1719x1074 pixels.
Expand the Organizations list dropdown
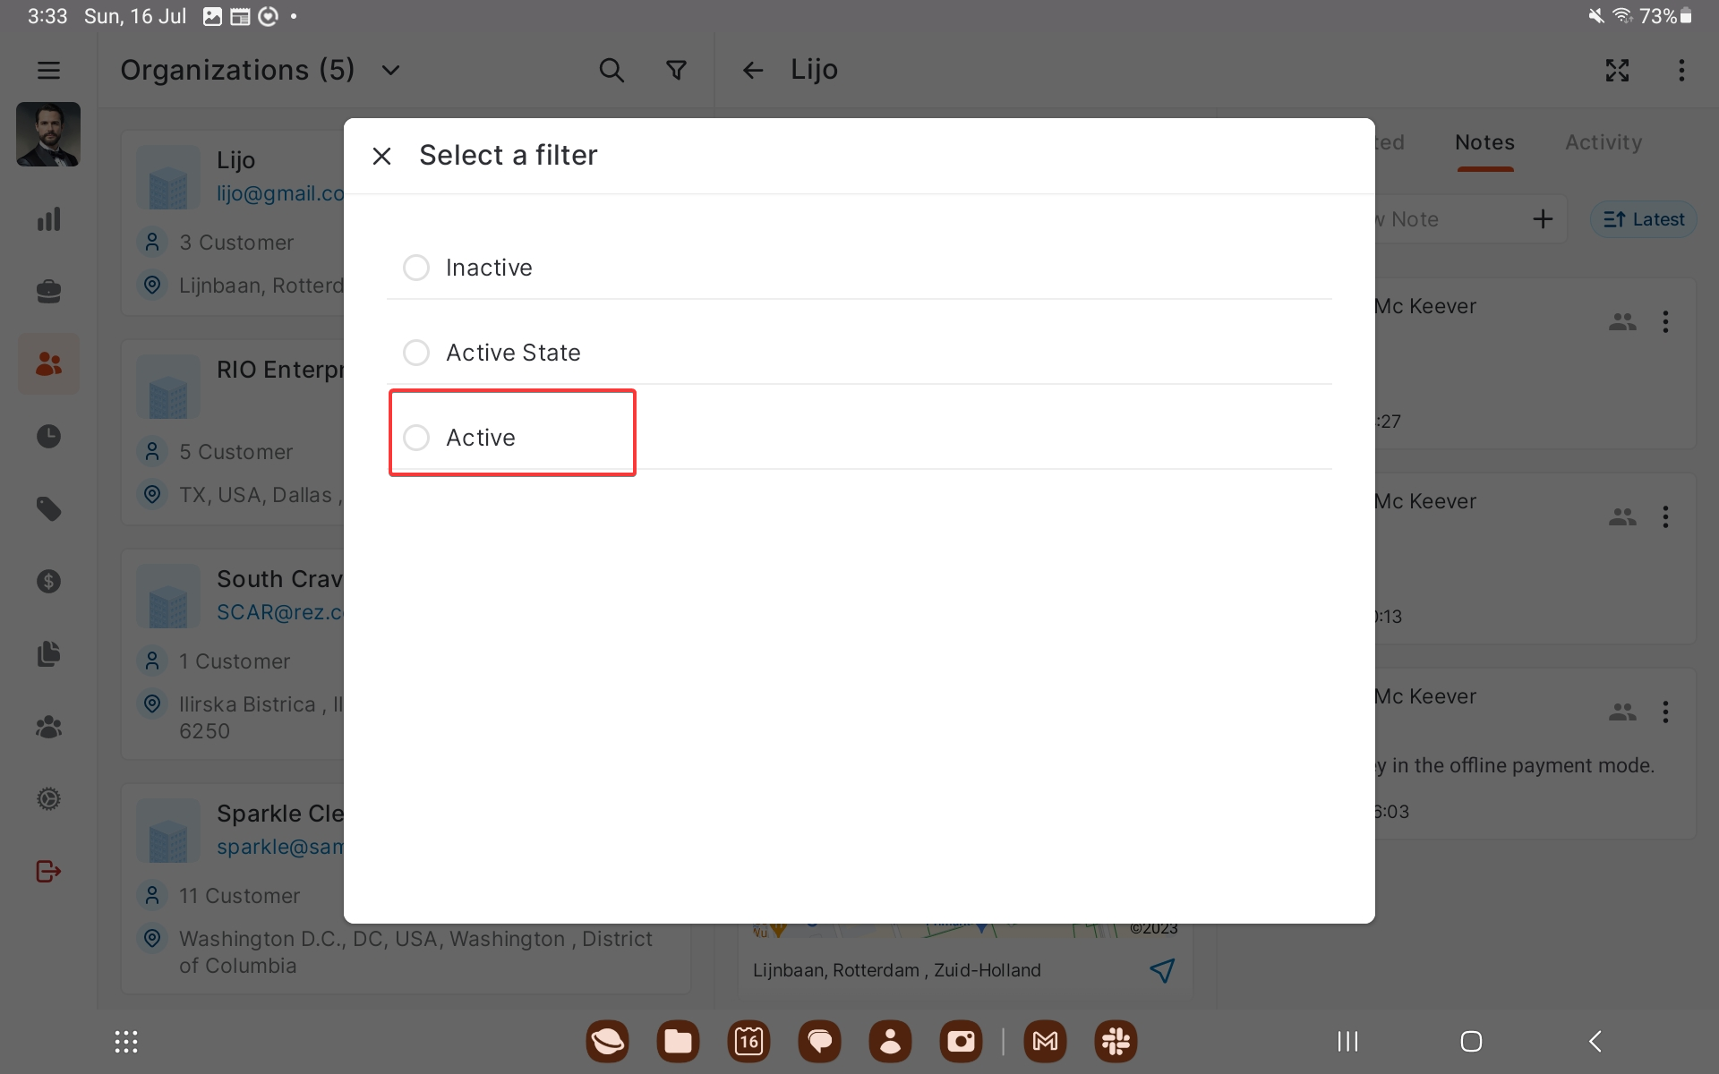tap(390, 70)
